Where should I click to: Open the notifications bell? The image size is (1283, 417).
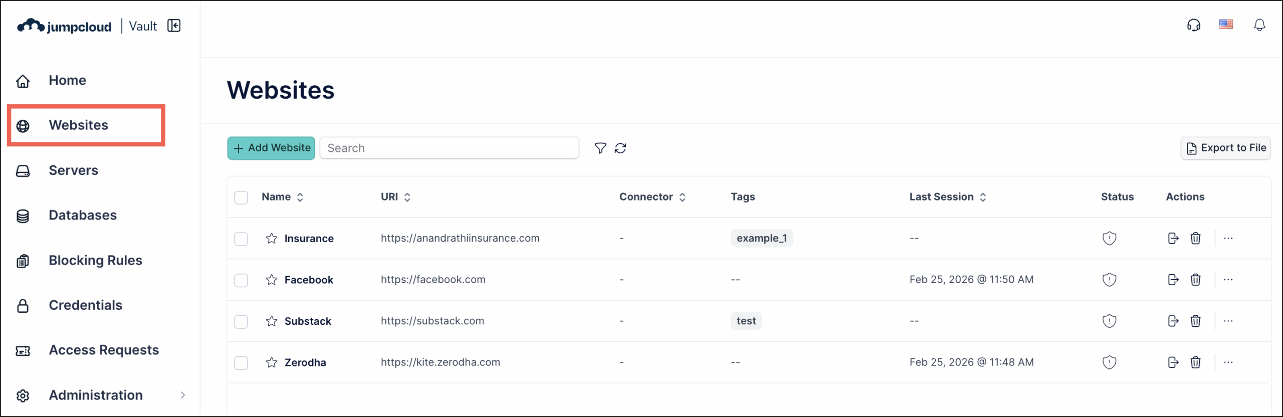[1259, 25]
